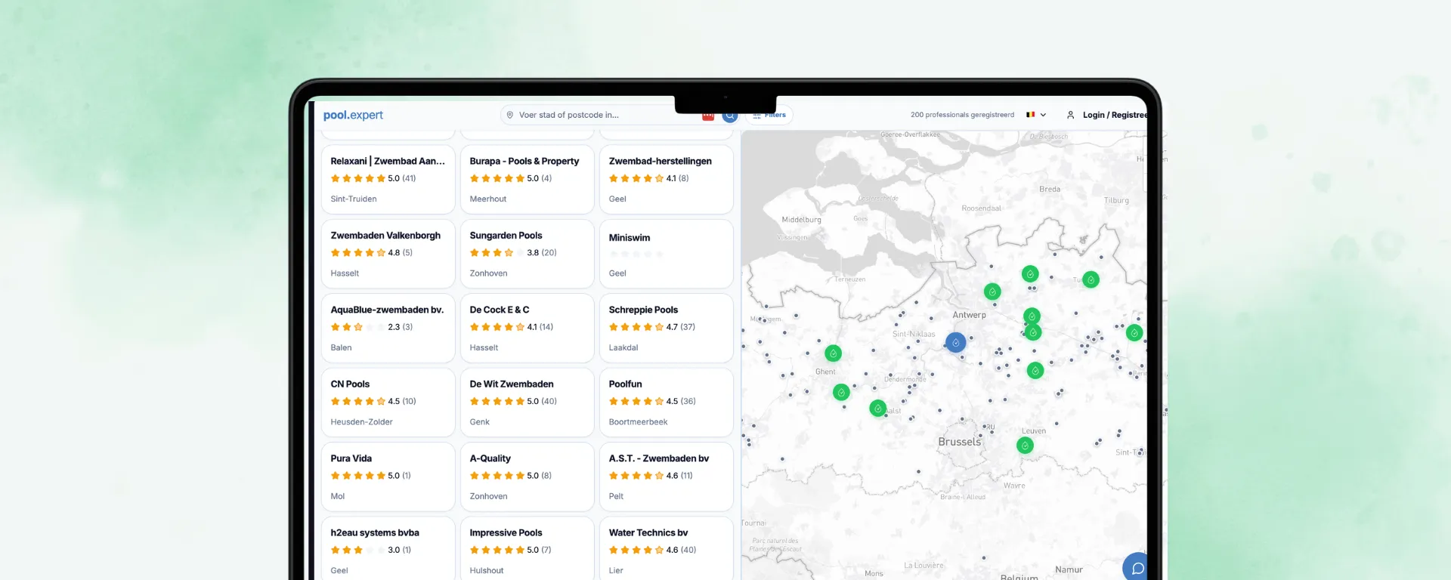Viewport: 1451px width, 580px height.
Task: Click 'Laakdal' under Schreppie Pools
Action: pyautogui.click(x=623, y=347)
